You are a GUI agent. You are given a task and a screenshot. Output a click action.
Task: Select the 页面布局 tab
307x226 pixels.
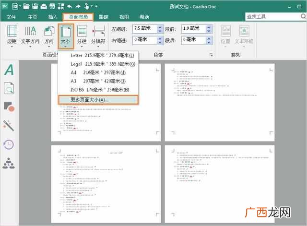click(x=78, y=17)
